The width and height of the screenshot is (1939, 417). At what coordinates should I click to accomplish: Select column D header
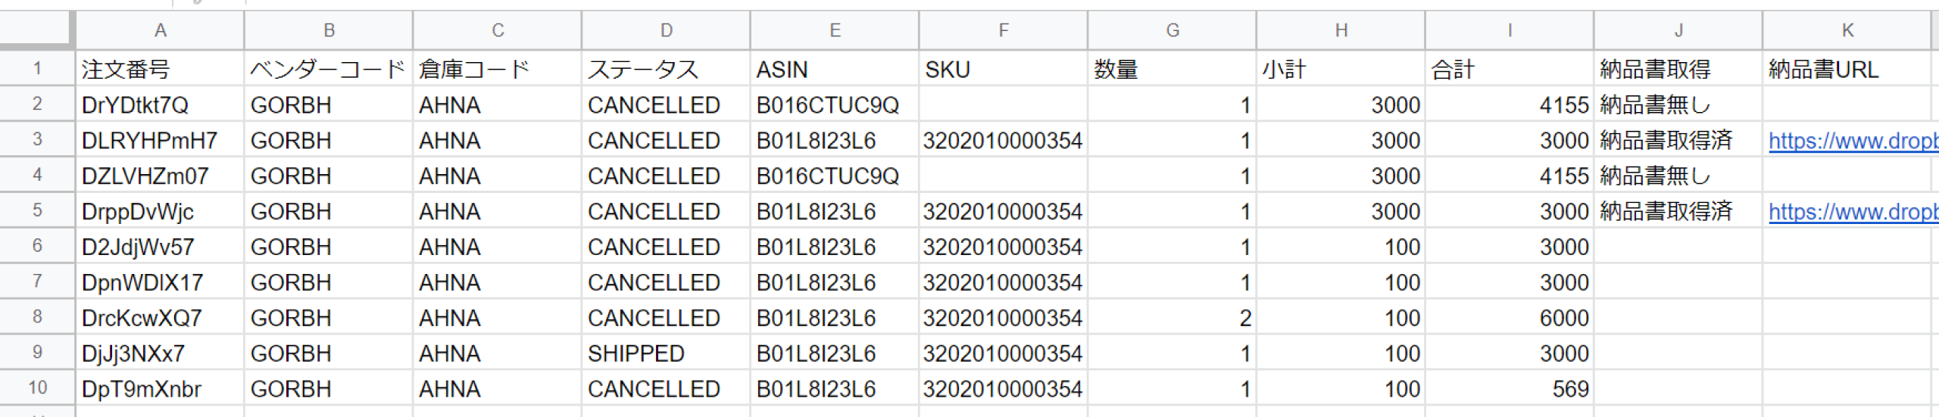666,30
